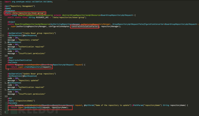Select message "Repository created" string
Viewport: 199px width, 116px height.
(x=29, y=40)
